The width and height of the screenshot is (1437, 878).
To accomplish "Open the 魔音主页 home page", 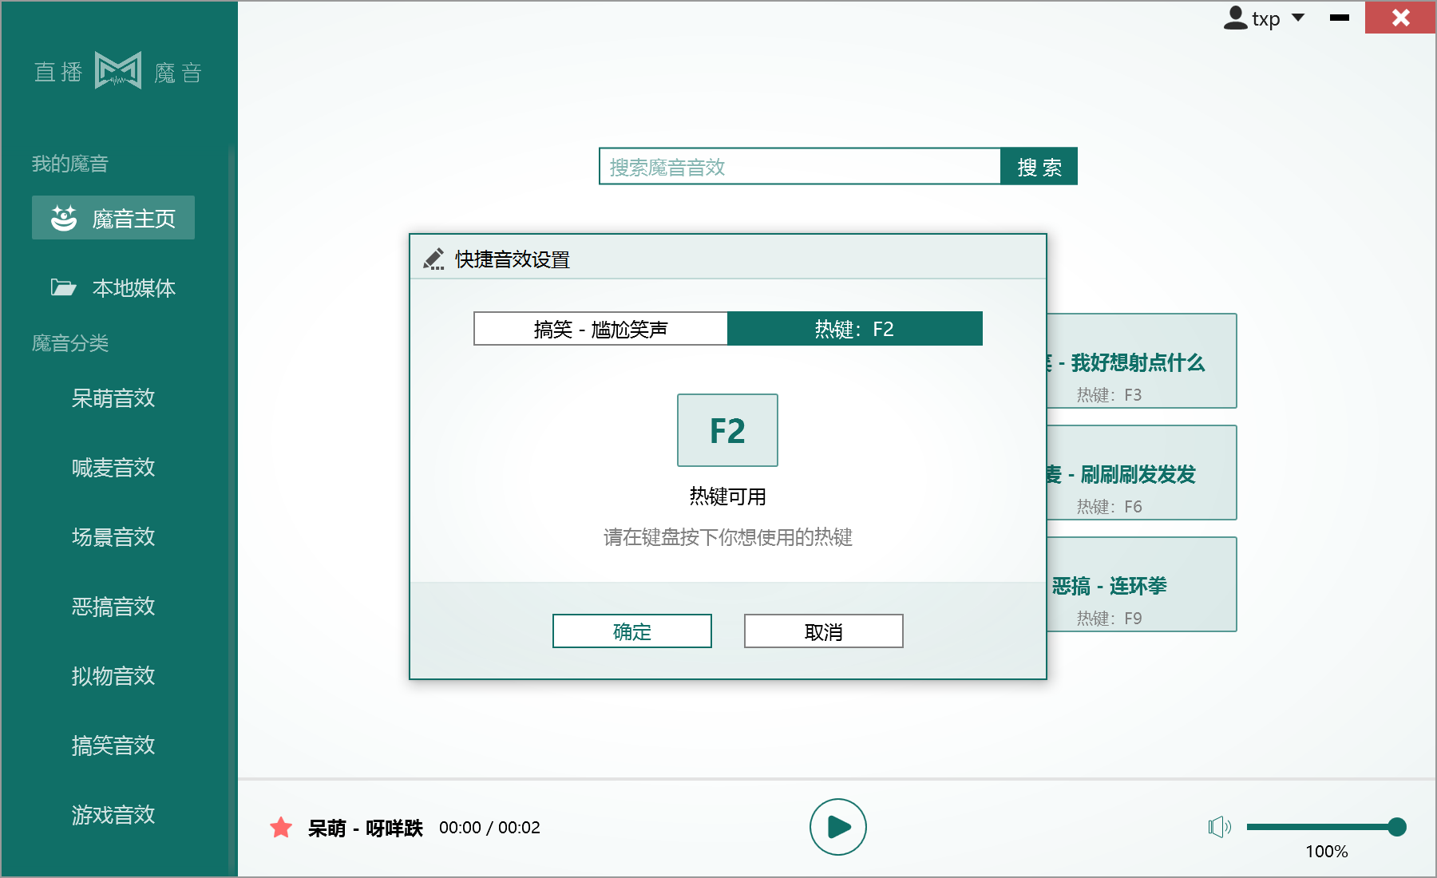I will 113,218.
